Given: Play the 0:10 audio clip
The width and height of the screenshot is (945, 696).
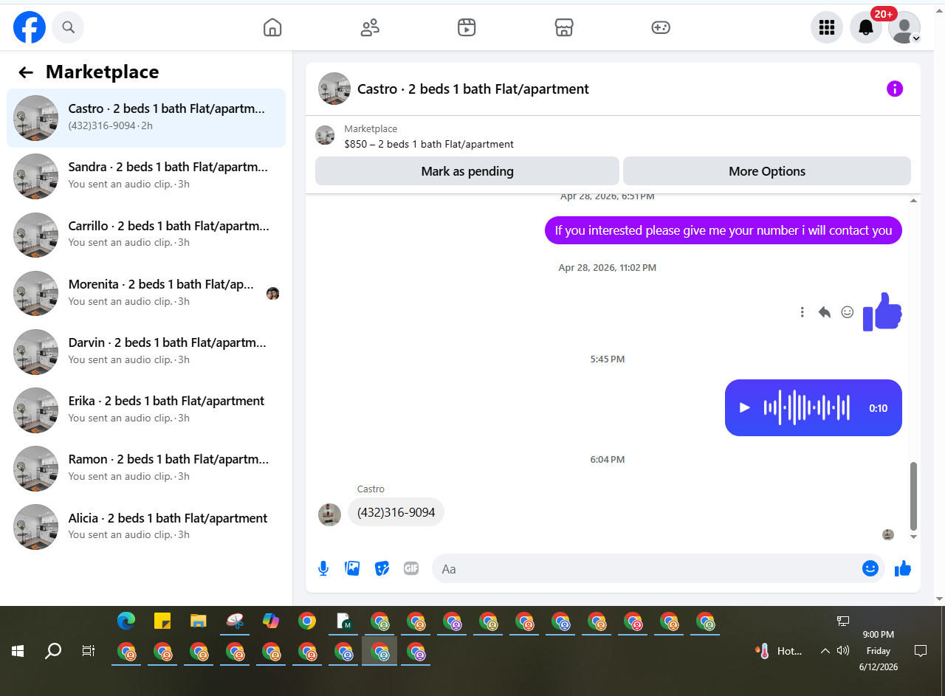Looking at the screenshot, I should tap(745, 407).
